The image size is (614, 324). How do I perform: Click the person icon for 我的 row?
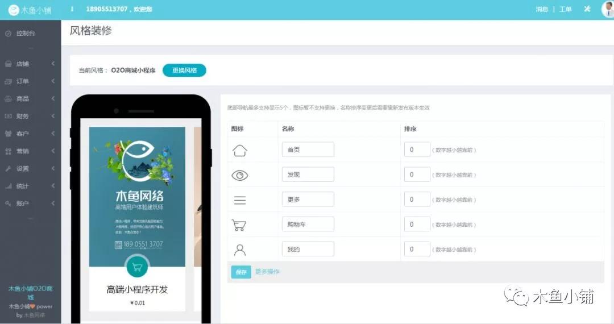click(x=240, y=250)
